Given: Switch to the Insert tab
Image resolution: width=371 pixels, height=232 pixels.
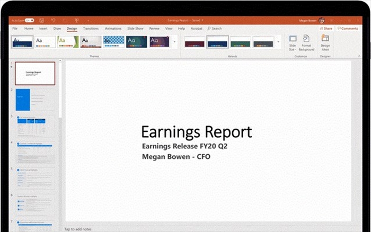Looking at the screenshot, I should tap(43, 29).
